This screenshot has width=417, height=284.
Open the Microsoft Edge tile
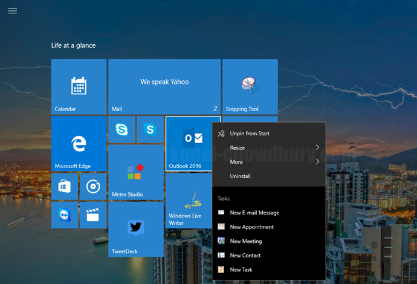(79, 144)
